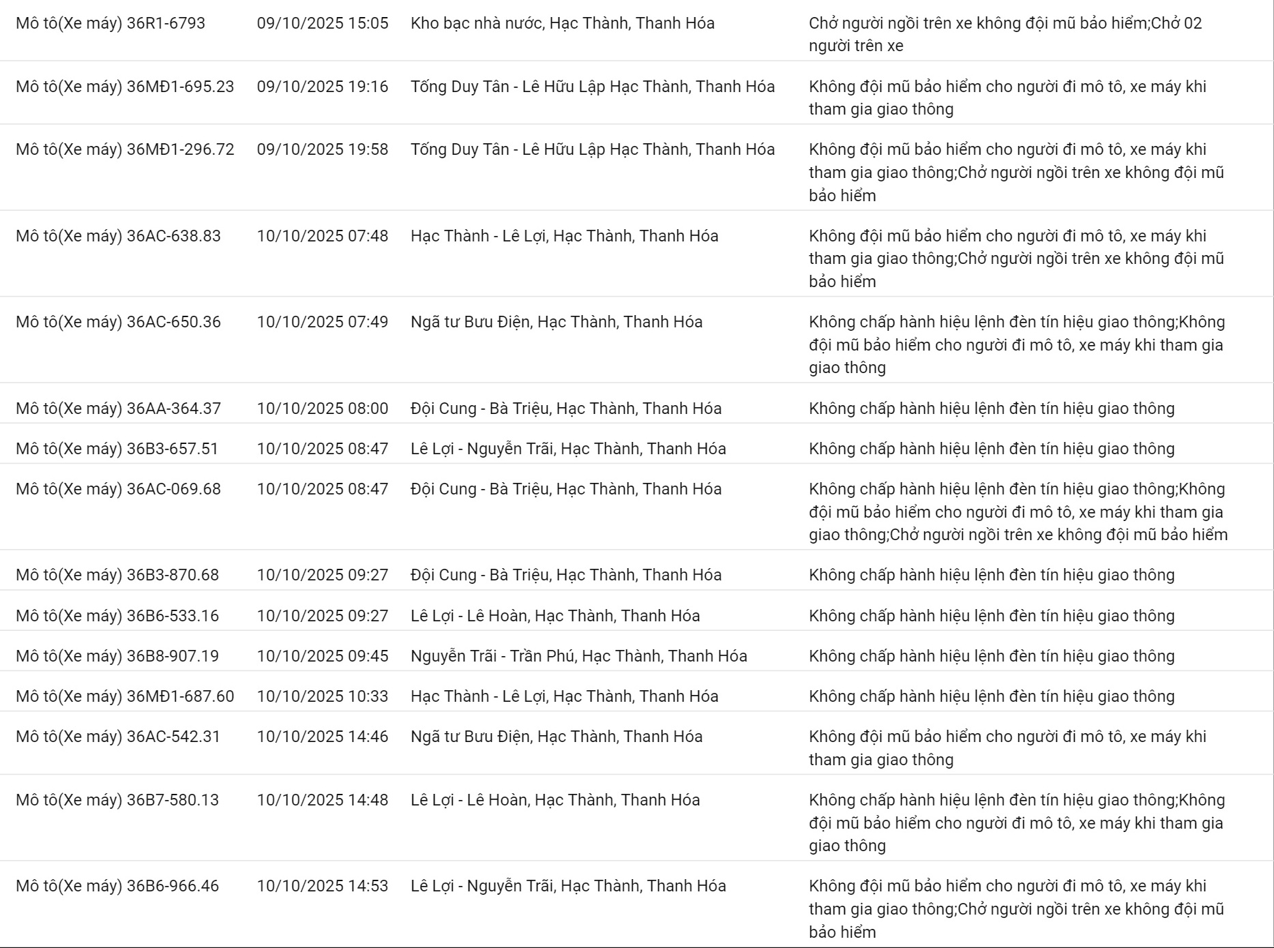This screenshot has width=1274, height=948.
Task: Click the plate 36B7-580.13 entry
Action: tap(117, 800)
